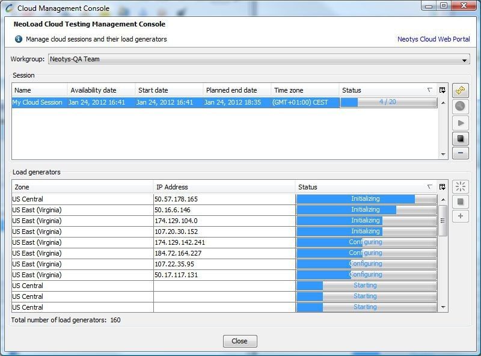Screen dimensions: 481x356
Task: Sort load generators by IP Address column
Action: point(224,187)
